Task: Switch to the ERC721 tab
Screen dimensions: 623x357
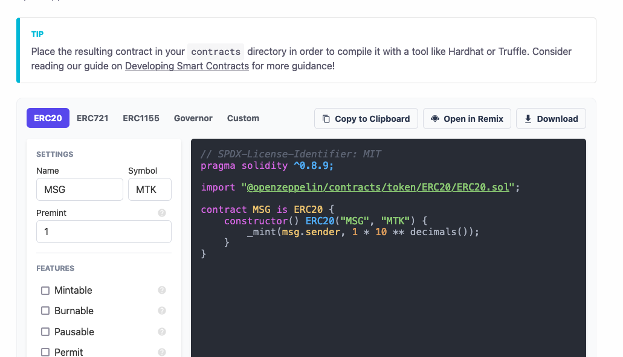Action: point(92,118)
